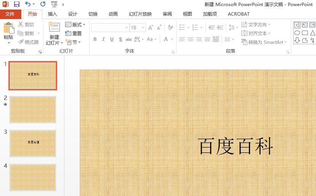316x196 pixels.
Task: Click the 新建幻灯片 icon
Action: [x=54, y=27]
